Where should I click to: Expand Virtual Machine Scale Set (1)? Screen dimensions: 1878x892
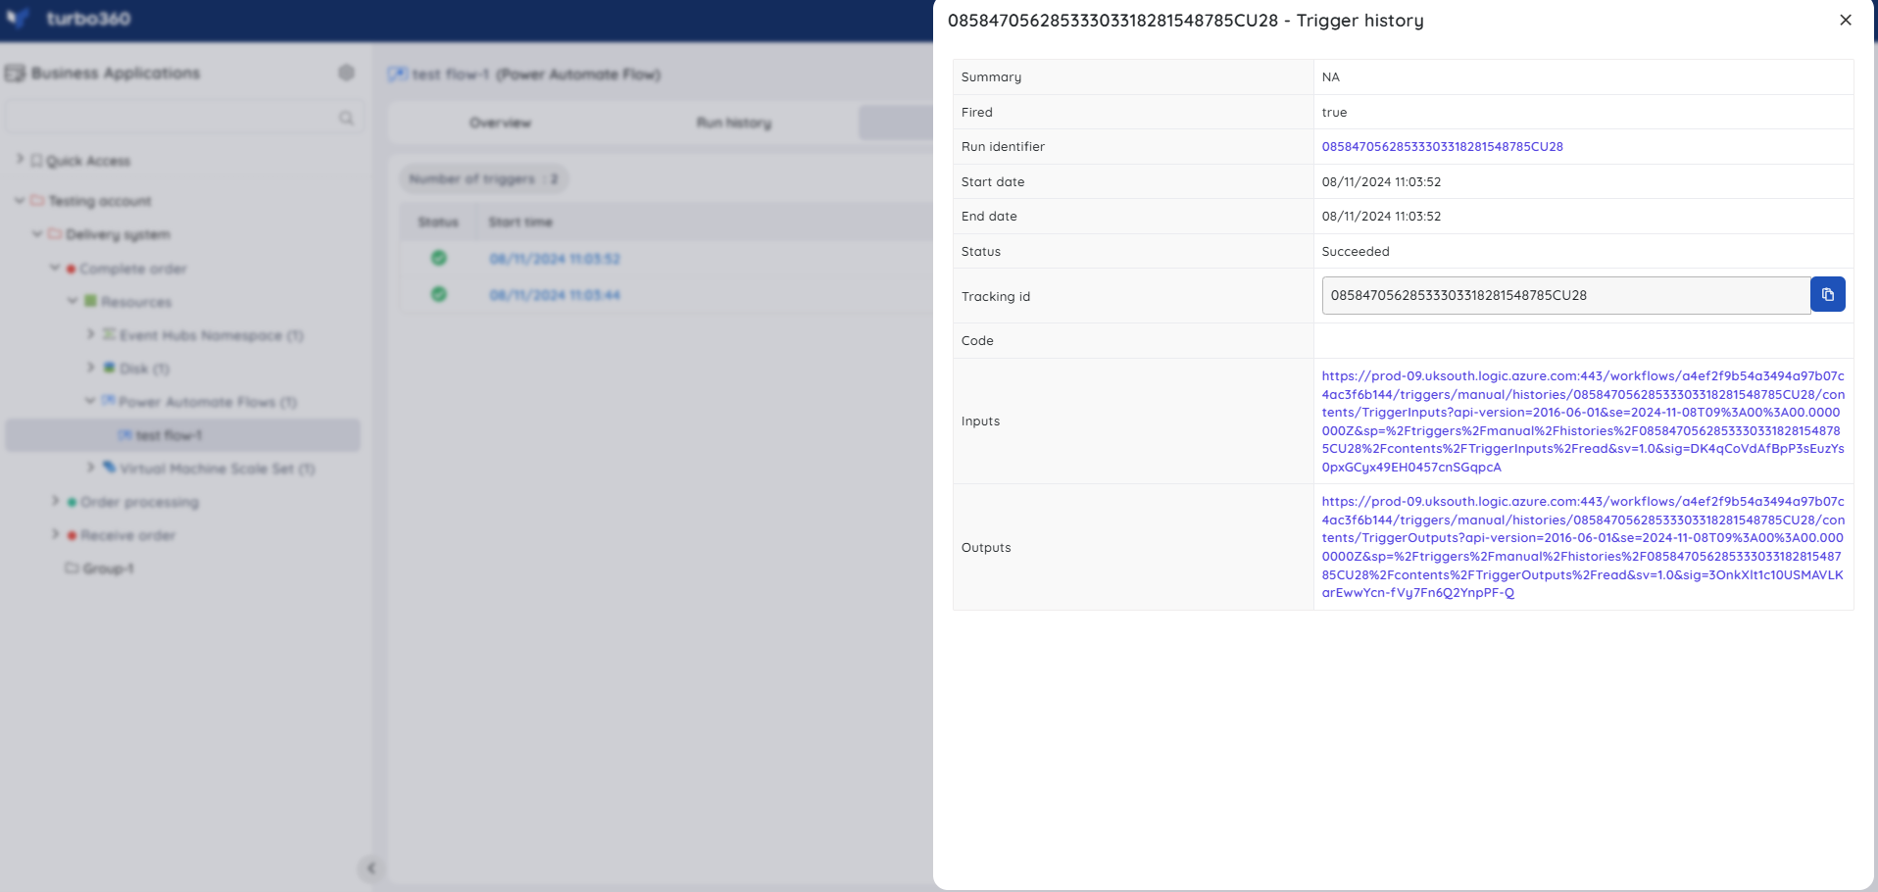(90, 467)
